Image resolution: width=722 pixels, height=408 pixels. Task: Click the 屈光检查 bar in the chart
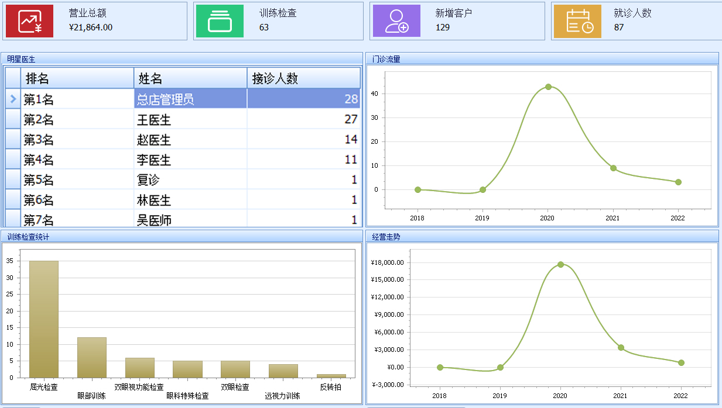point(44,319)
